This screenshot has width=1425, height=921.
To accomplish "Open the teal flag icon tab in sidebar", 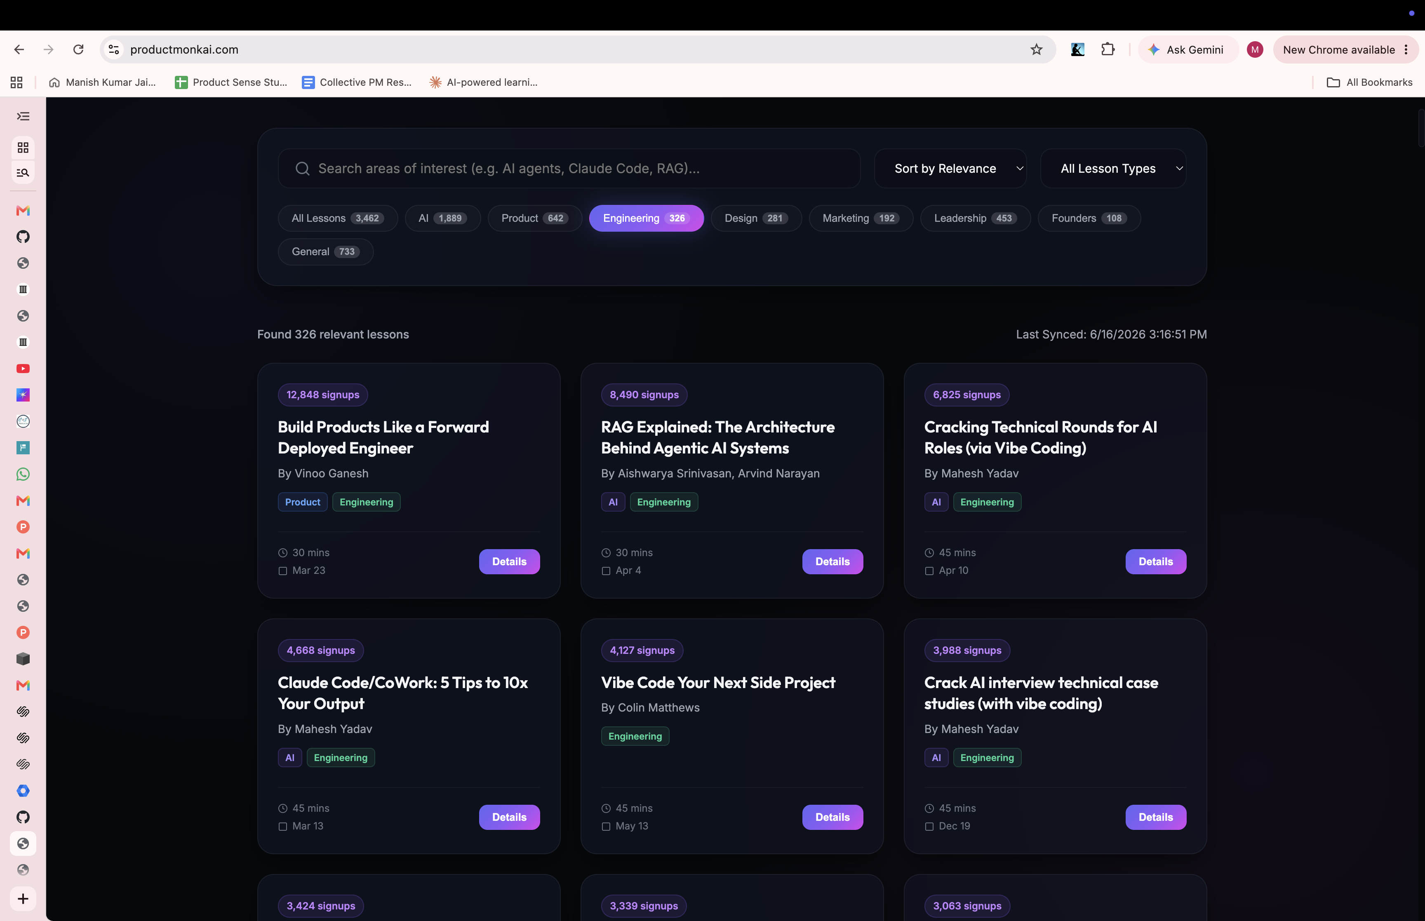I will 23,447.
